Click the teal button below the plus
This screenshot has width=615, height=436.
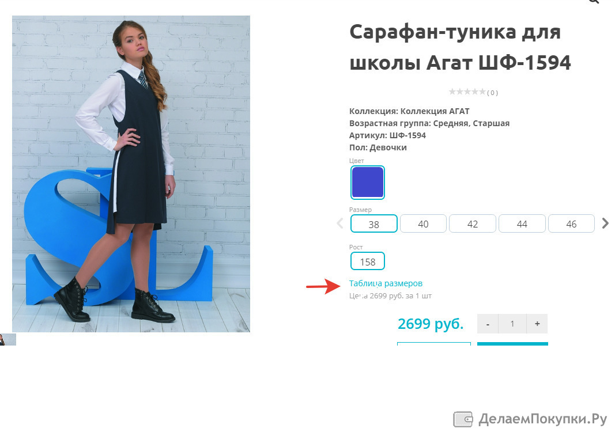point(512,344)
